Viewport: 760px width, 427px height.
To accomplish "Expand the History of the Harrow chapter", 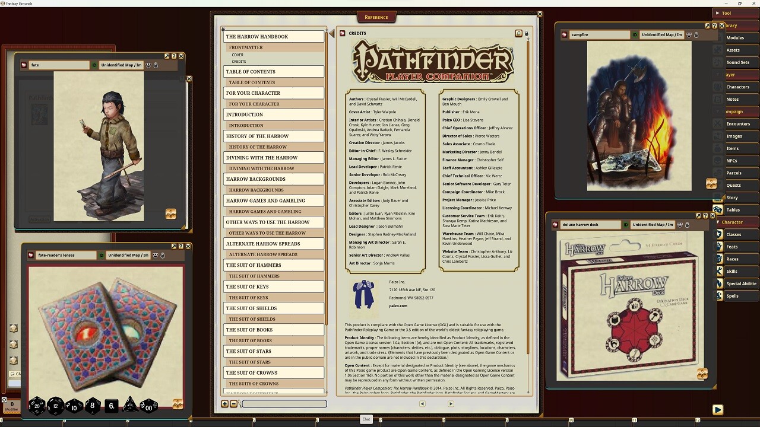I will (273, 136).
